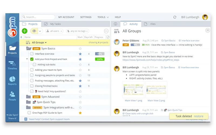Click the 40% progress bar on Interface overview

100,54
